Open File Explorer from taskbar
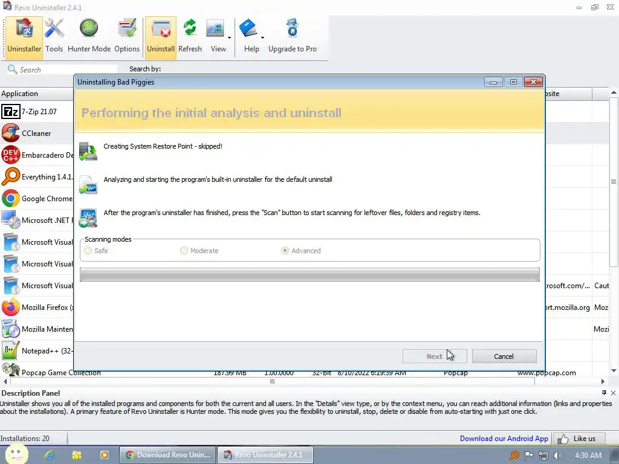 tap(77, 455)
